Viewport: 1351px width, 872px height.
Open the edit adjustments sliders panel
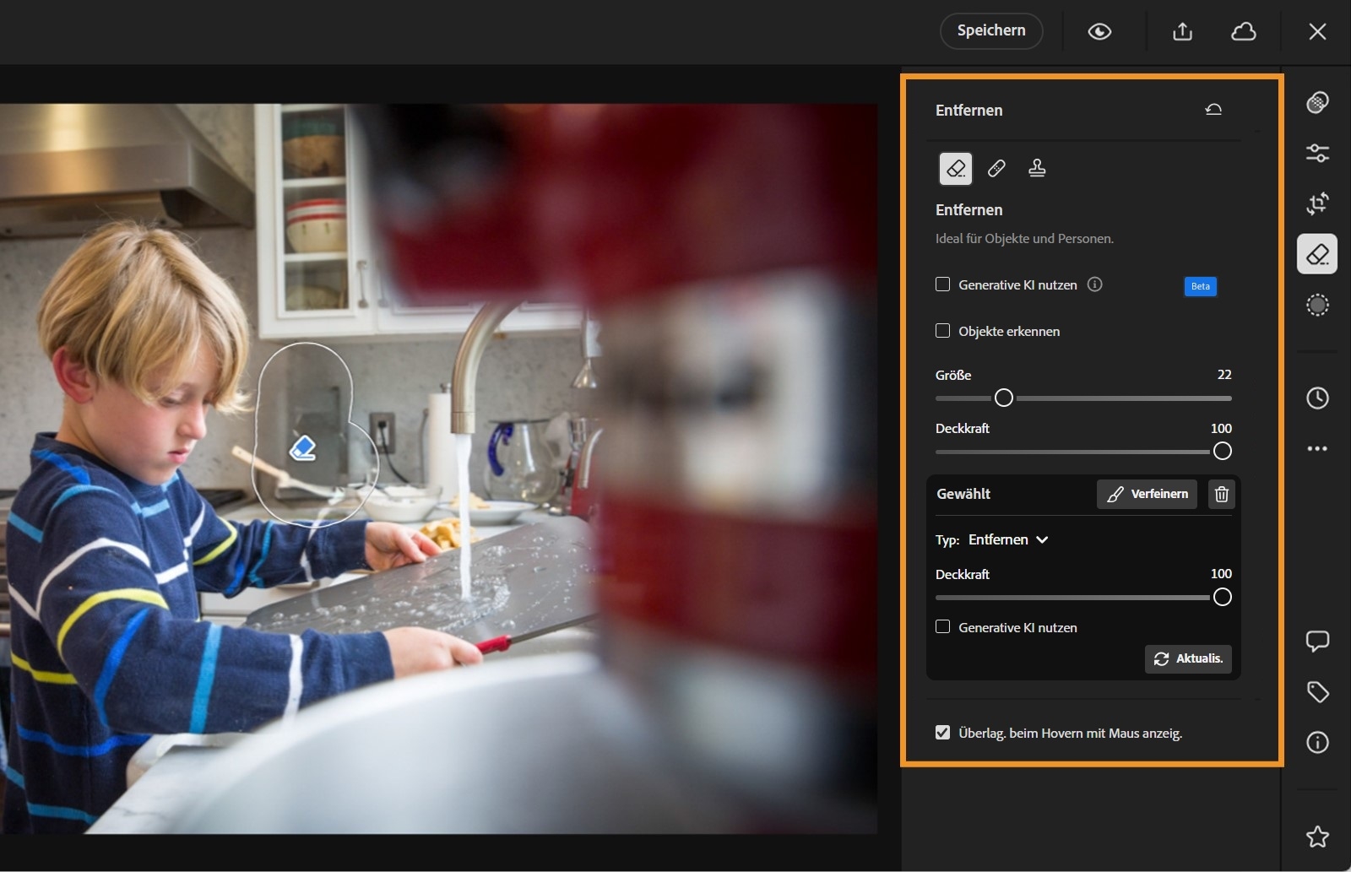(x=1317, y=153)
